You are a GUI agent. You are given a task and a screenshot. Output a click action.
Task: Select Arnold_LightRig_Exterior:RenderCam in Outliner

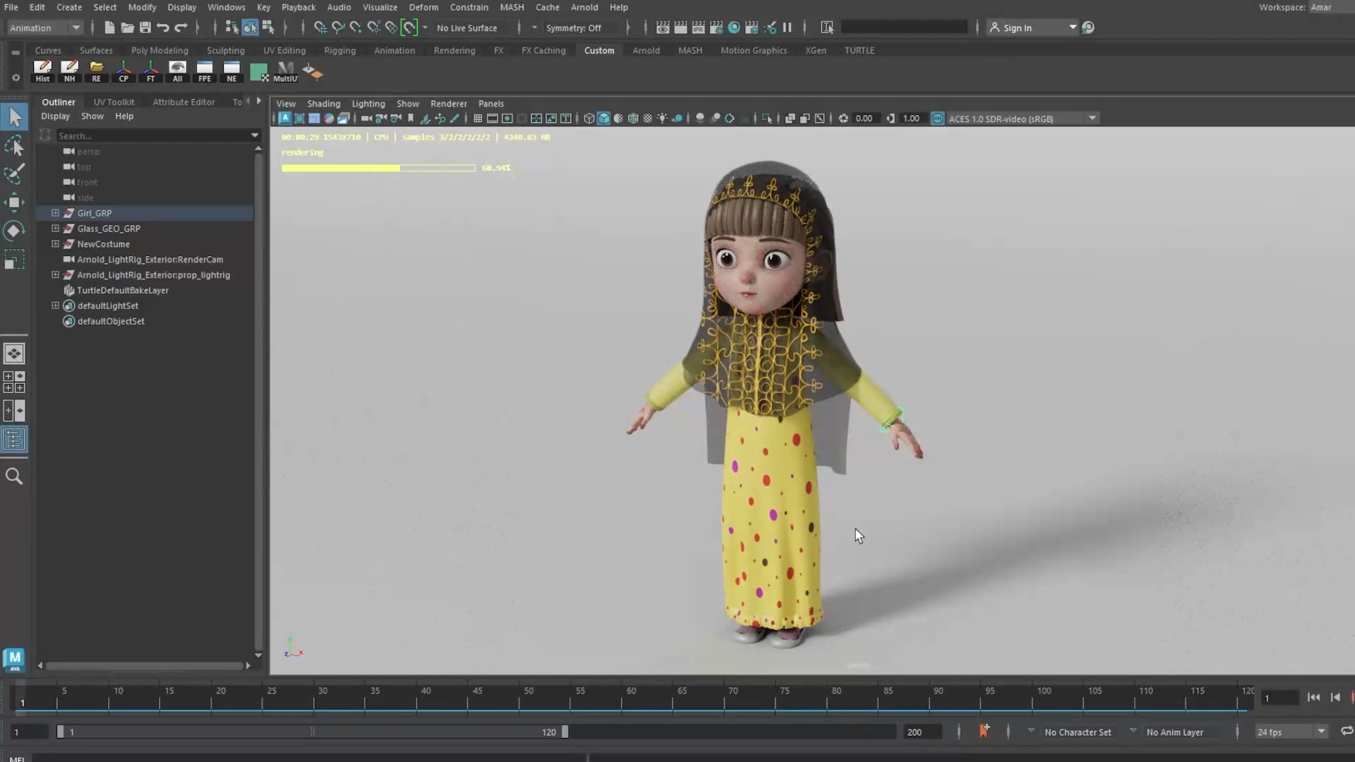(150, 260)
